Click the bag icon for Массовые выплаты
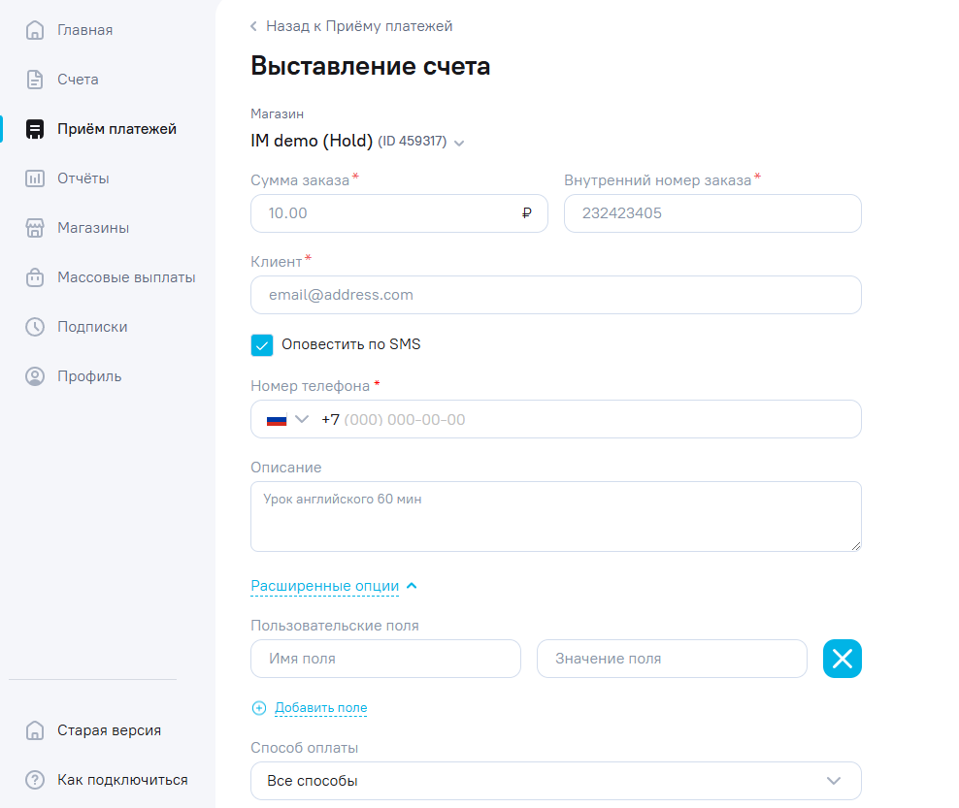The image size is (959, 808). (x=35, y=277)
